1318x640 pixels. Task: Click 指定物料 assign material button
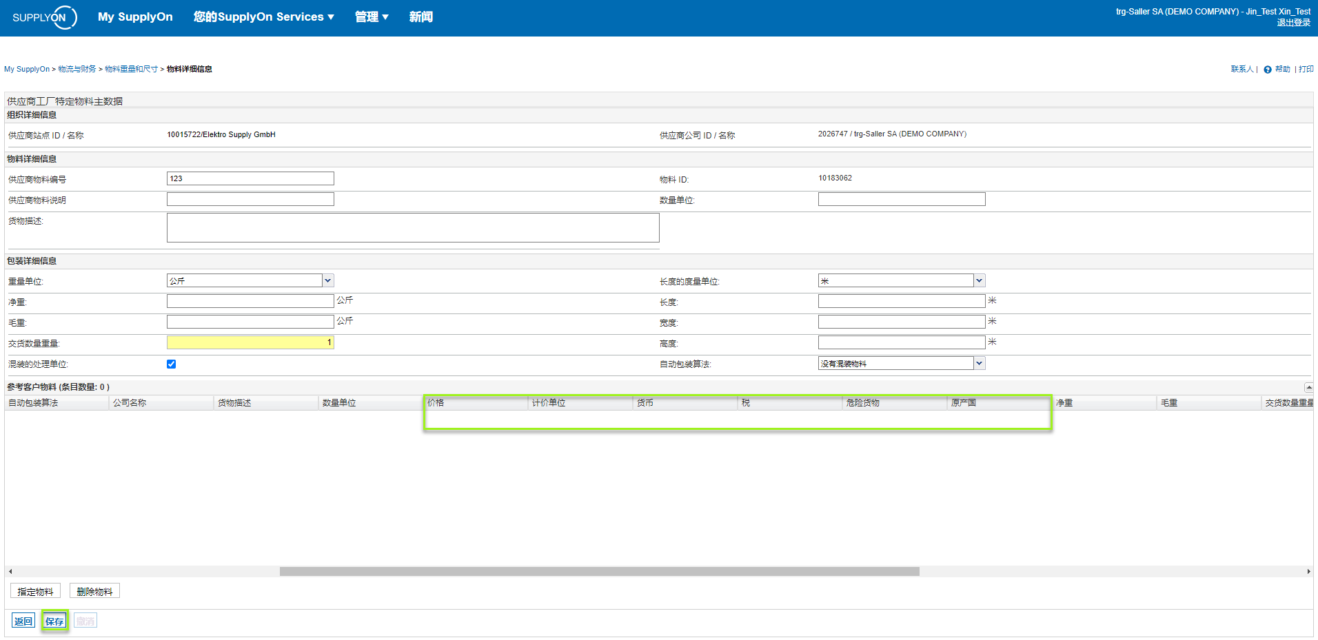tap(35, 591)
